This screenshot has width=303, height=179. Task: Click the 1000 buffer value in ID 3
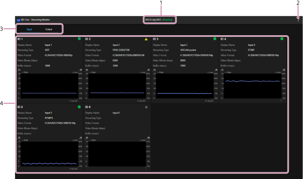tap(183, 66)
